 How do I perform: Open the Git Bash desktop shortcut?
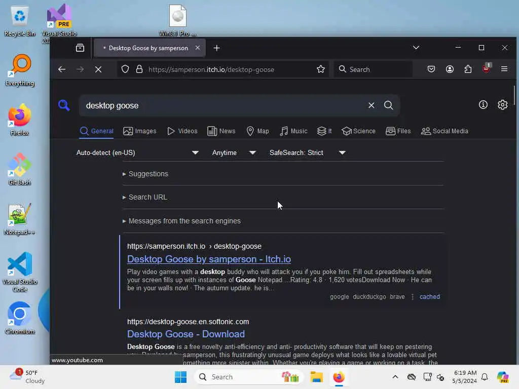pos(20,169)
